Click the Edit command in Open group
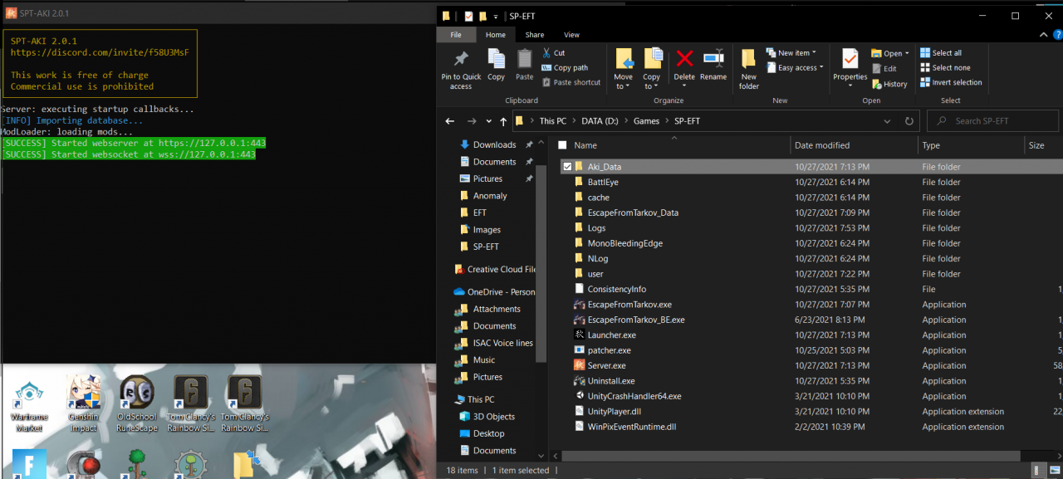 (884, 69)
